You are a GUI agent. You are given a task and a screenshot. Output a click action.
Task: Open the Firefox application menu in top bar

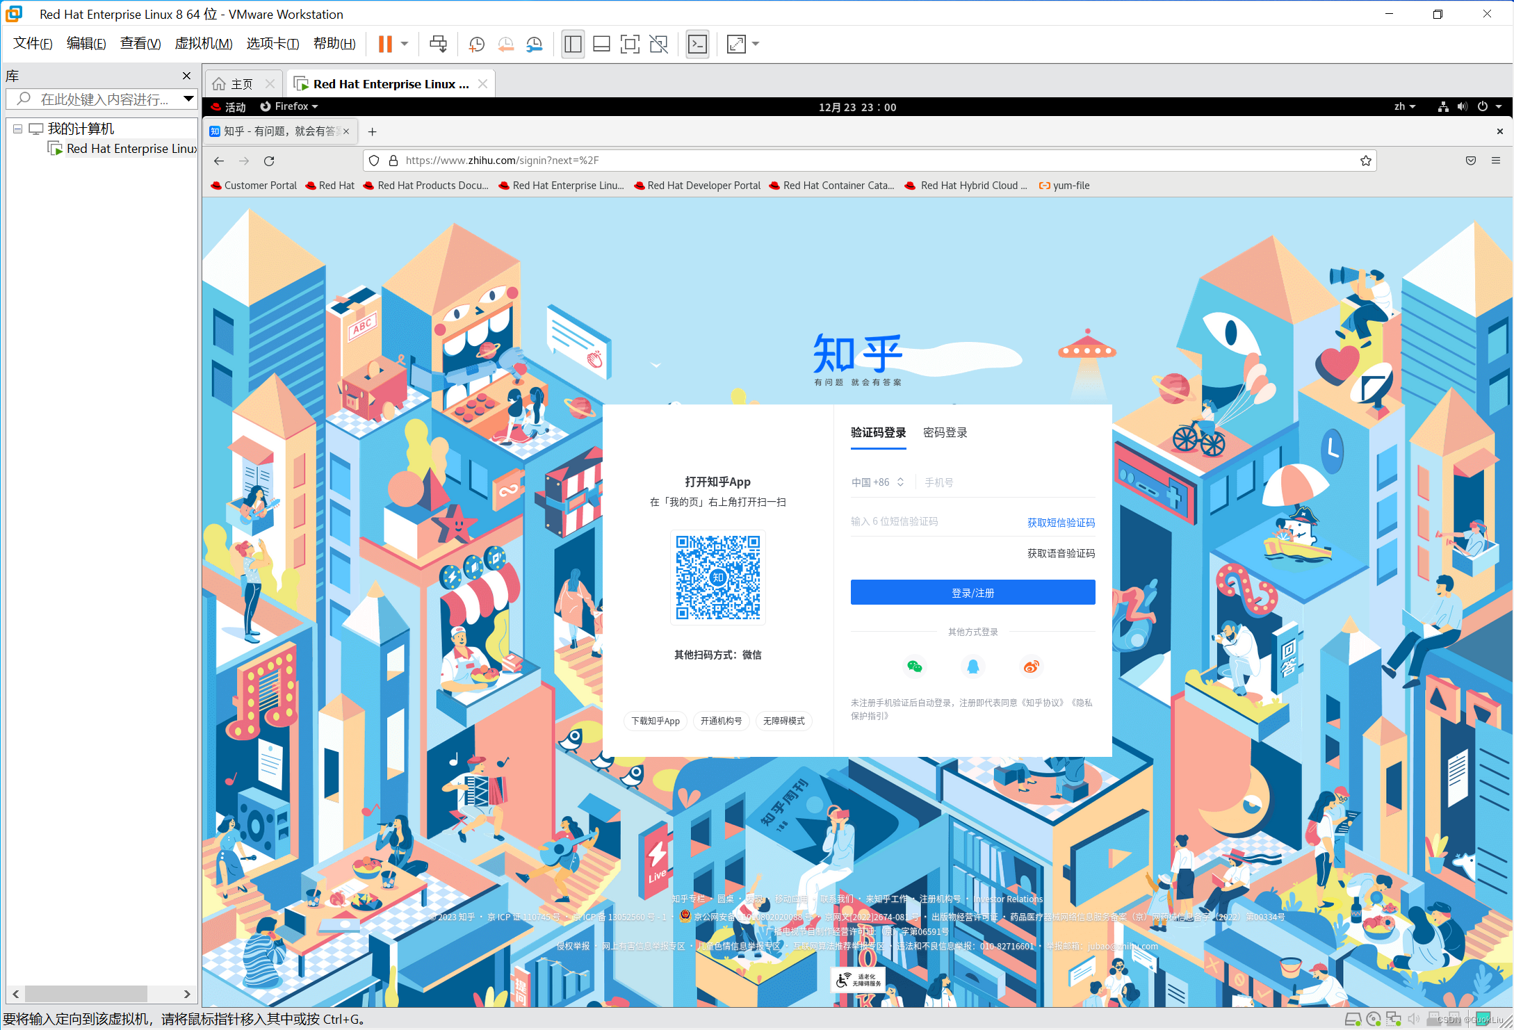tap(289, 106)
